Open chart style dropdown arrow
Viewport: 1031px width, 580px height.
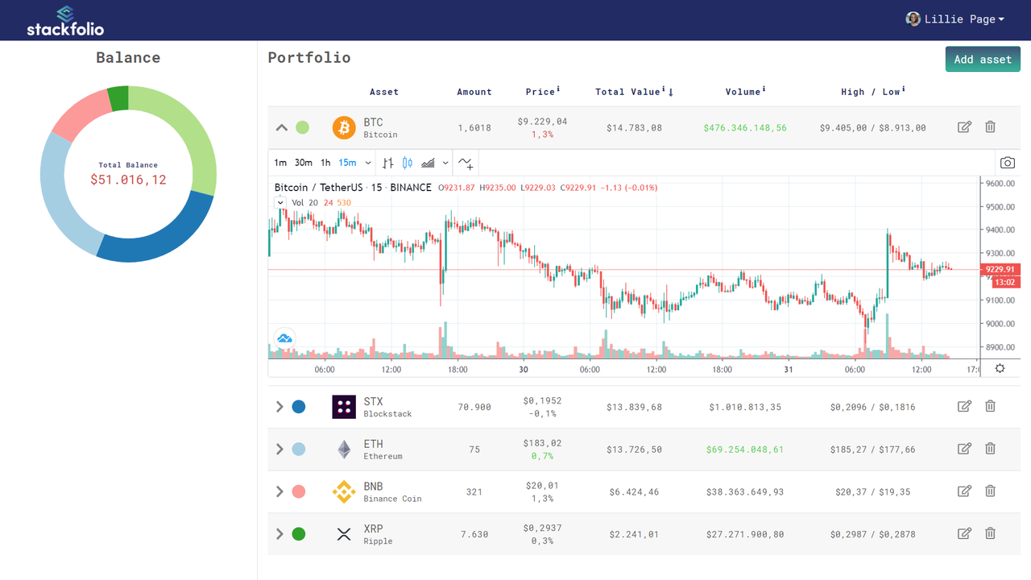pos(445,163)
